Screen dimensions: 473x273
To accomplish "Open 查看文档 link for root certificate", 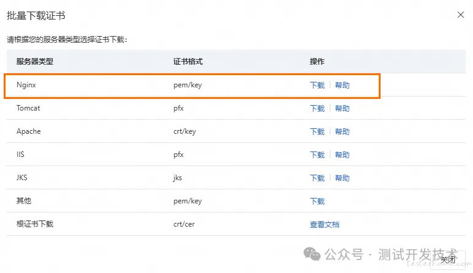I will click(324, 224).
